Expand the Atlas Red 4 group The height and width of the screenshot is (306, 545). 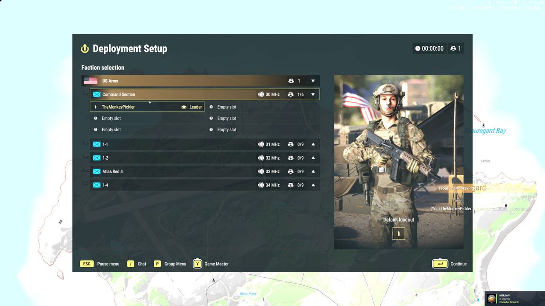click(x=313, y=171)
